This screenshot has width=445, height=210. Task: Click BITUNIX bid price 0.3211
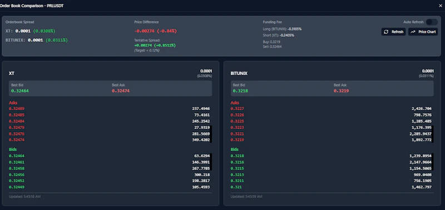pyautogui.click(x=238, y=181)
